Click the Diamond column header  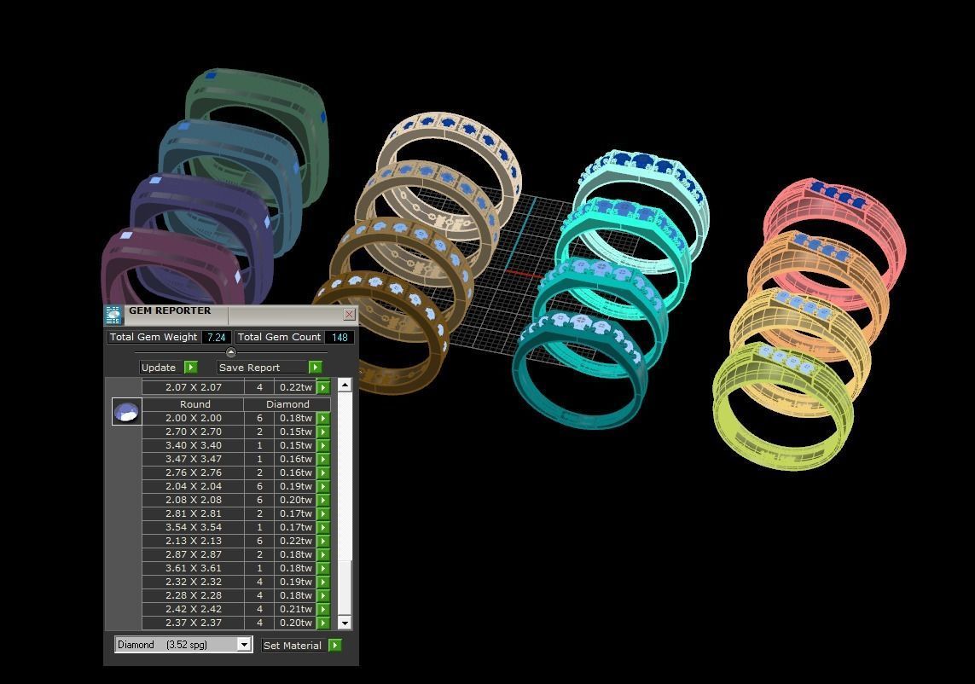click(287, 404)
